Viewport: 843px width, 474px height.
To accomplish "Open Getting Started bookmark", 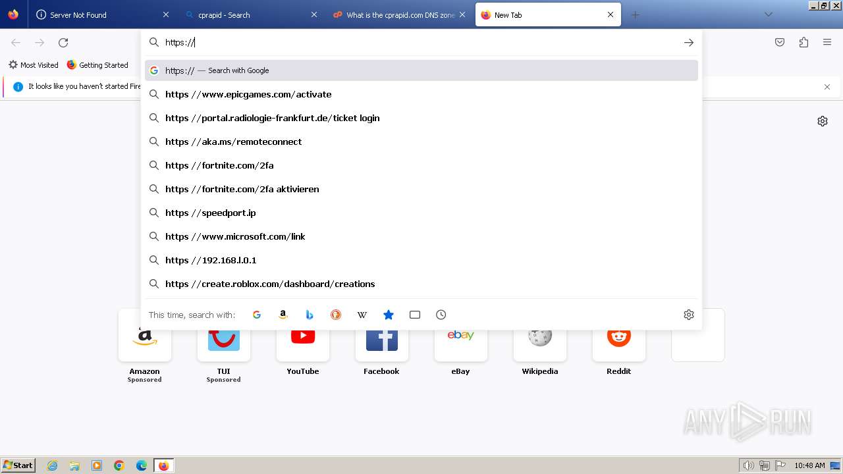I will pos(97,65).
